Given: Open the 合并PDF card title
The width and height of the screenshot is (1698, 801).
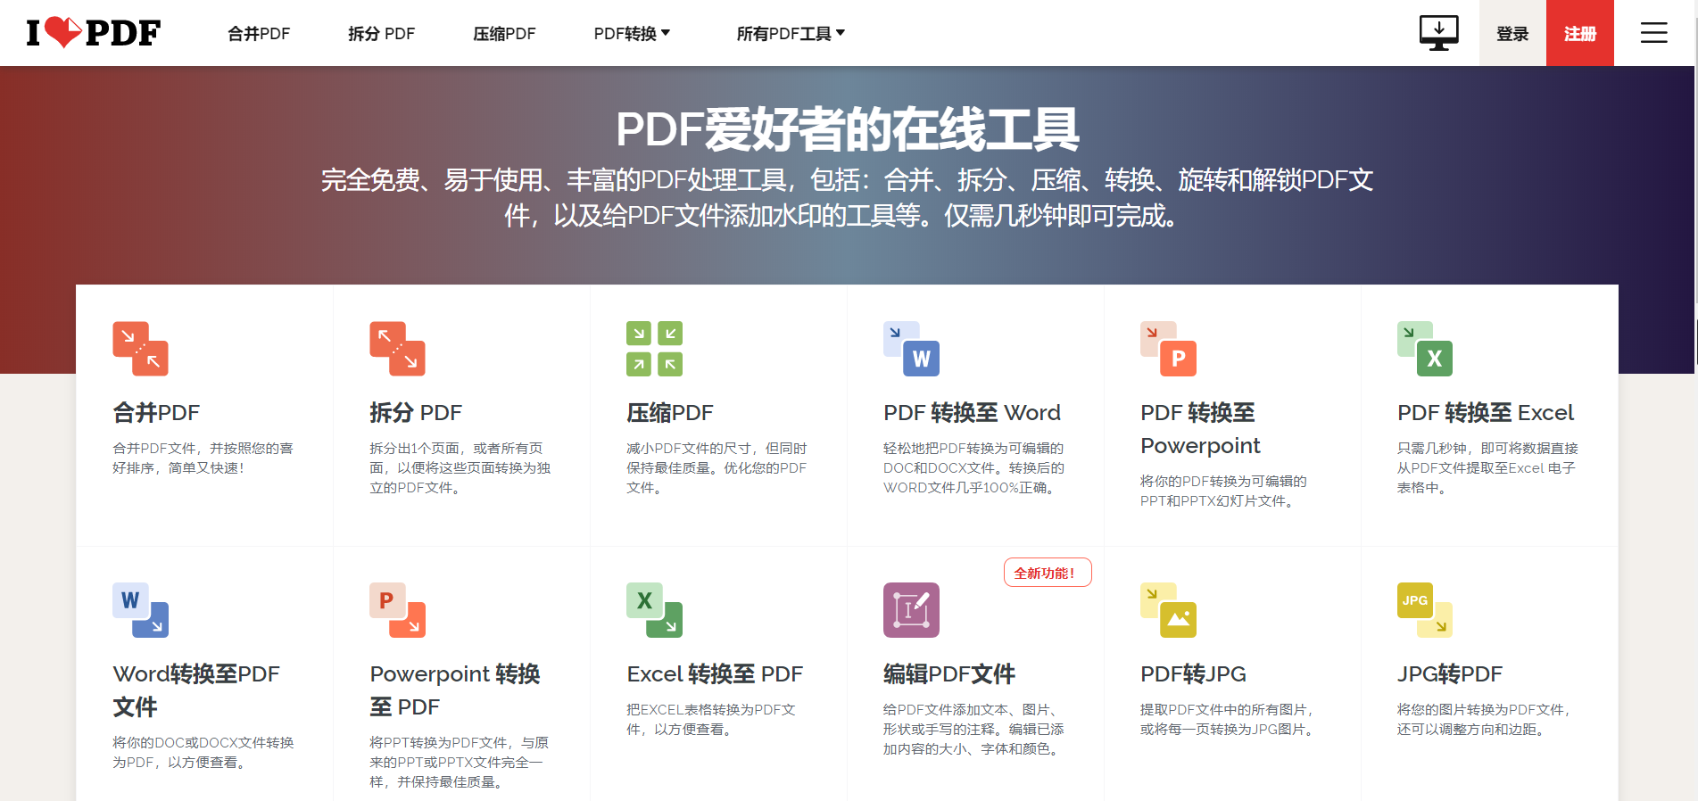Looking at the screenshot, I should coord(156,413).
